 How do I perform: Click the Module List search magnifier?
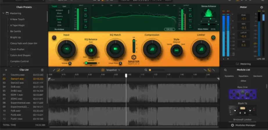pos(225,70)
